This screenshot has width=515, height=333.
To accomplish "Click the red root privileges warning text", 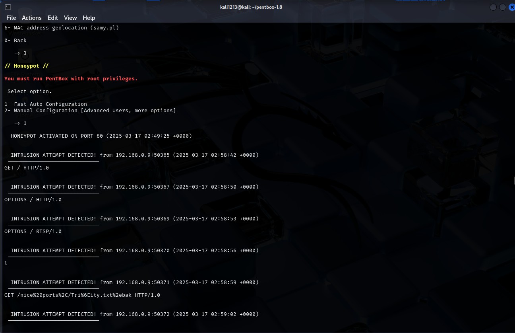I will 71,78.
